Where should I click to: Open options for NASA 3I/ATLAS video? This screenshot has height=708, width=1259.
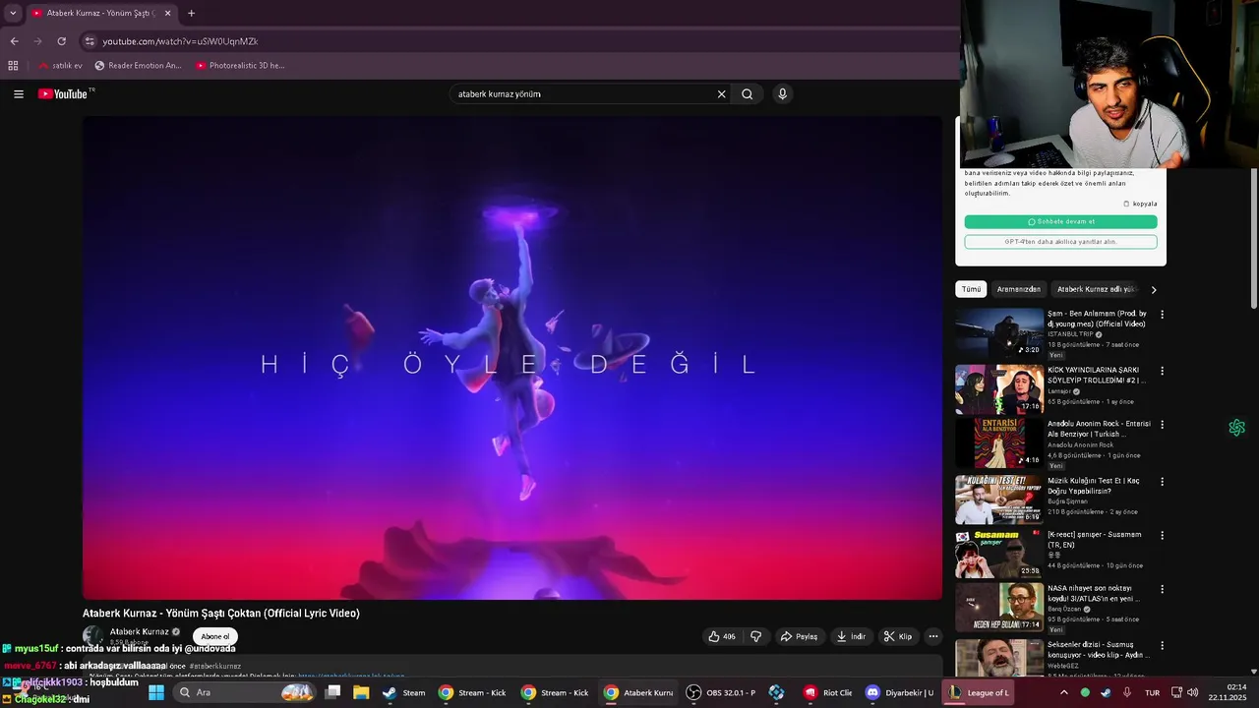[1162, 590]
